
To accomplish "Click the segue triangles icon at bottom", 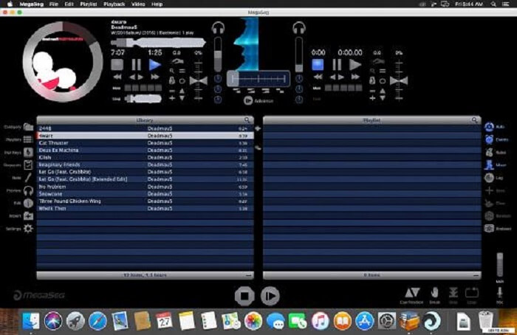I will pyautogui.click(x=412, y=292).
